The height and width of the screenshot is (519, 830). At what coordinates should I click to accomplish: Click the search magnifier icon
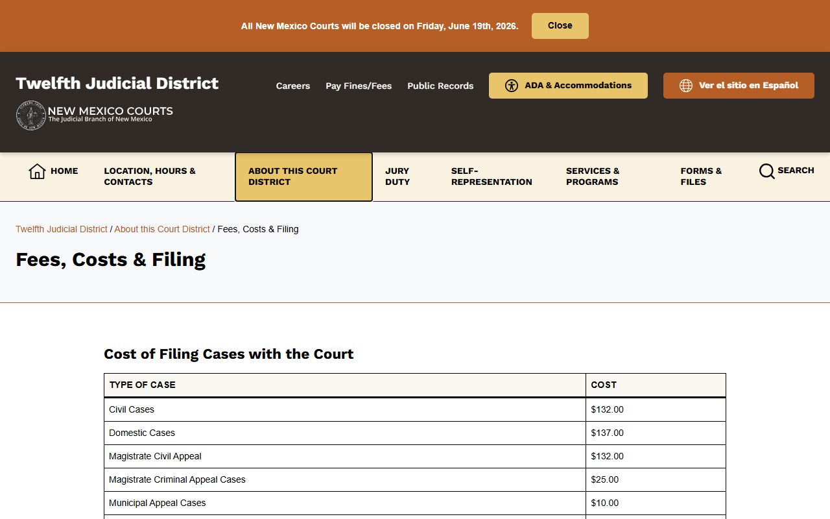pyautogui.click(x=766, y=171)
